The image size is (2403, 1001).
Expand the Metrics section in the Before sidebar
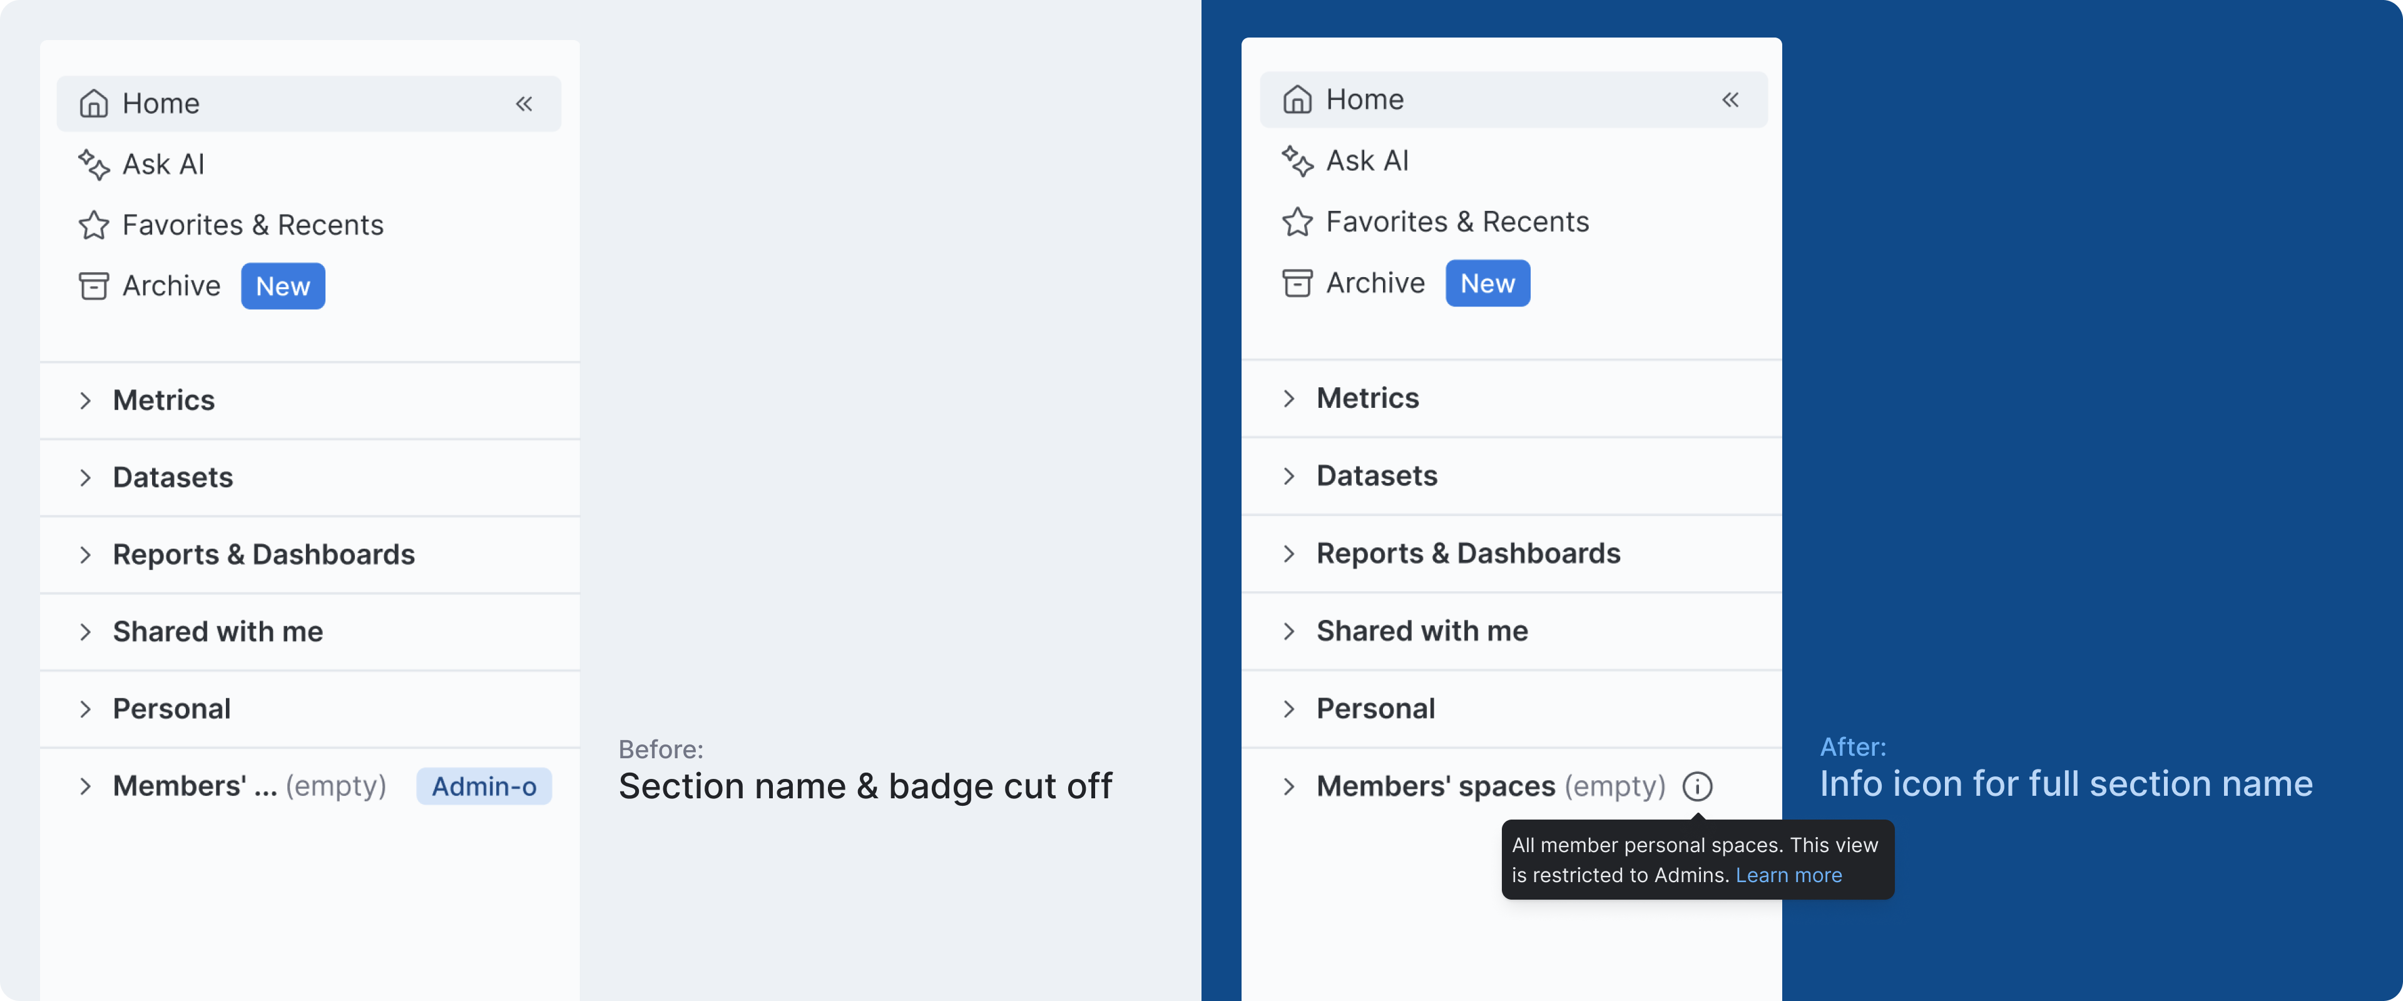(x=86, y=400)
